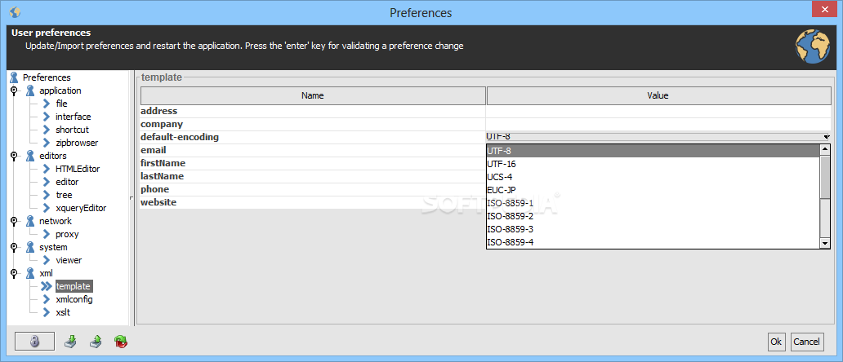Select the system category label
843x362 pixels.
[53, 247]
